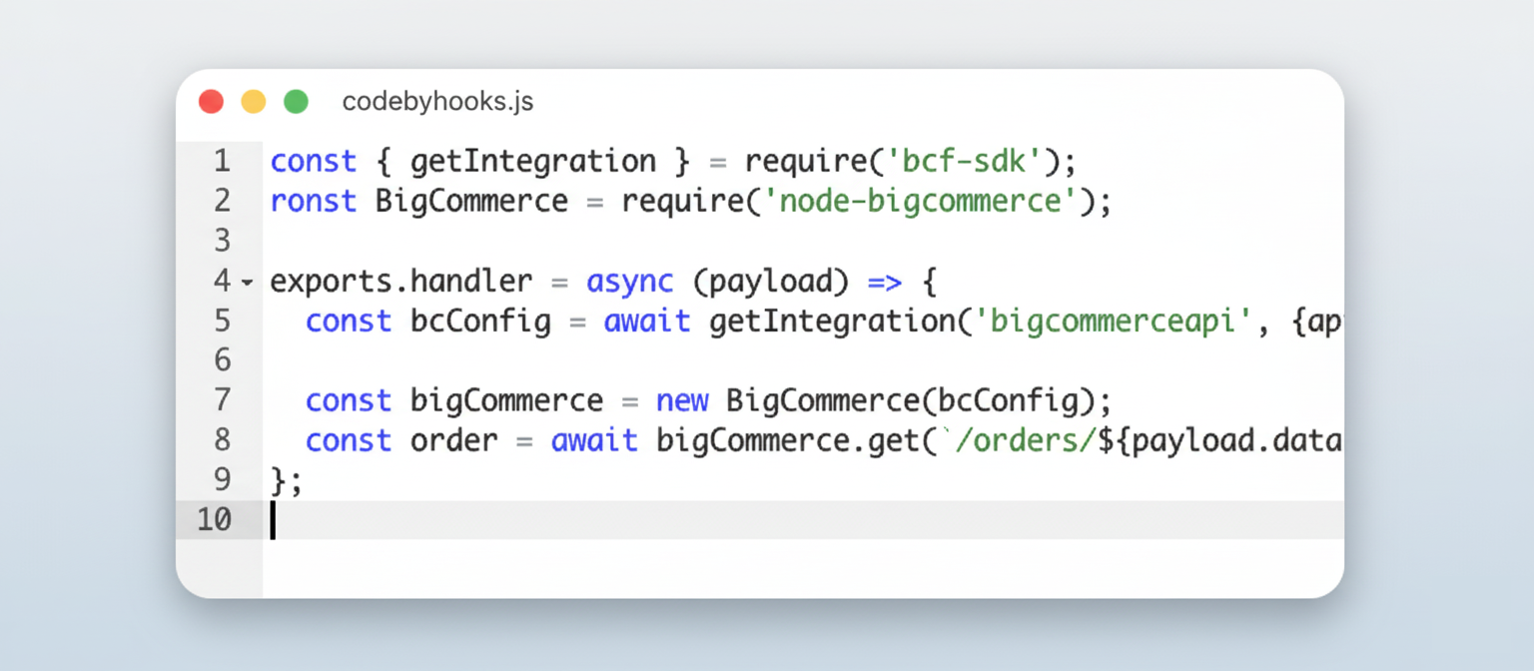Click the 'new' keyword on line 7
The image size is (1534, 671).
682,400
